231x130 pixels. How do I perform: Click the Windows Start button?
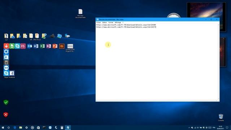point(3,127)
